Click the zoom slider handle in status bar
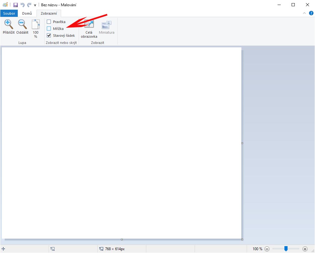This screenshot has width=315, height=253. [x=286, y=249]
